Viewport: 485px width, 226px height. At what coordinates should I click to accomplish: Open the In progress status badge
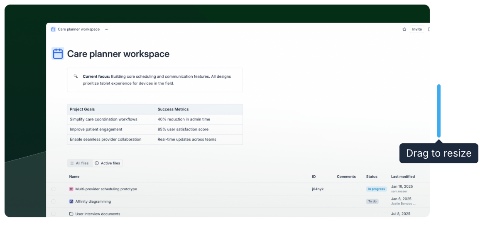pos(376,189)
